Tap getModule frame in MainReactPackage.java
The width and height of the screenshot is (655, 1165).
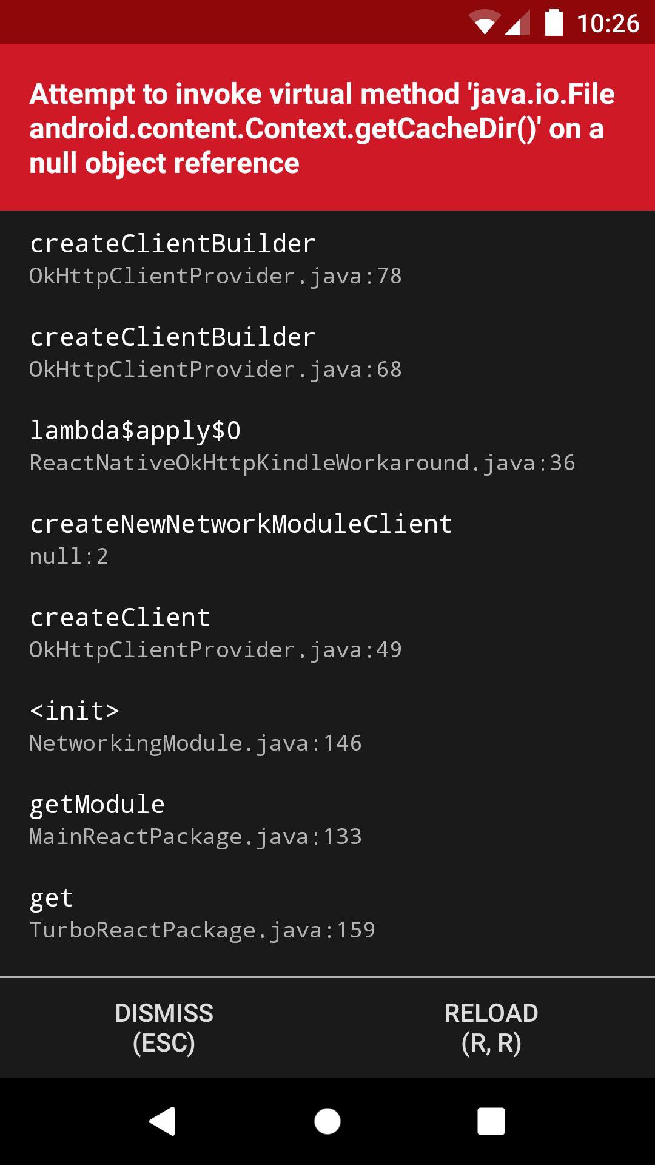click(x=195, y=820)
